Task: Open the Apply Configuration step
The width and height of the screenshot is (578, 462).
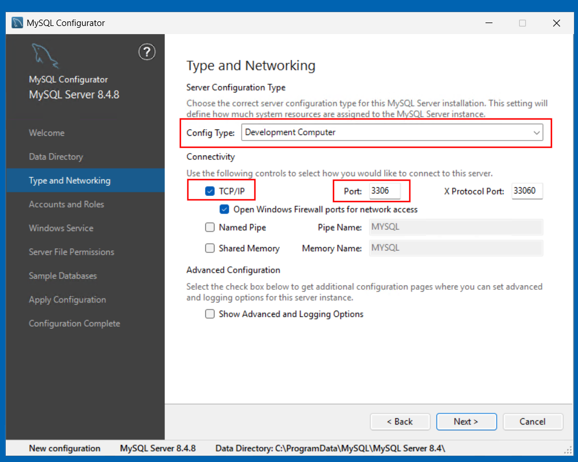Action: pos(86,300)
